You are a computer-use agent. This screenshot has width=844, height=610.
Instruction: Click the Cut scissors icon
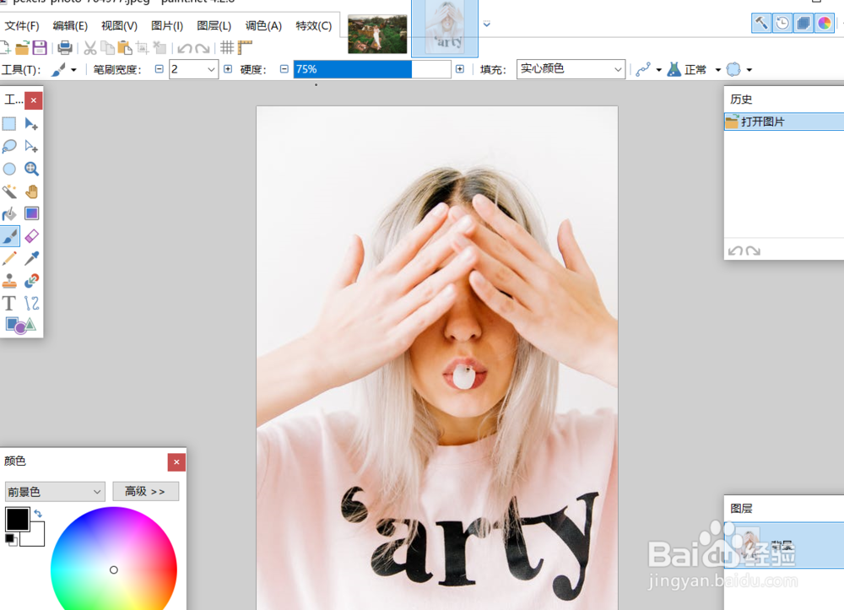click(90, 48)
